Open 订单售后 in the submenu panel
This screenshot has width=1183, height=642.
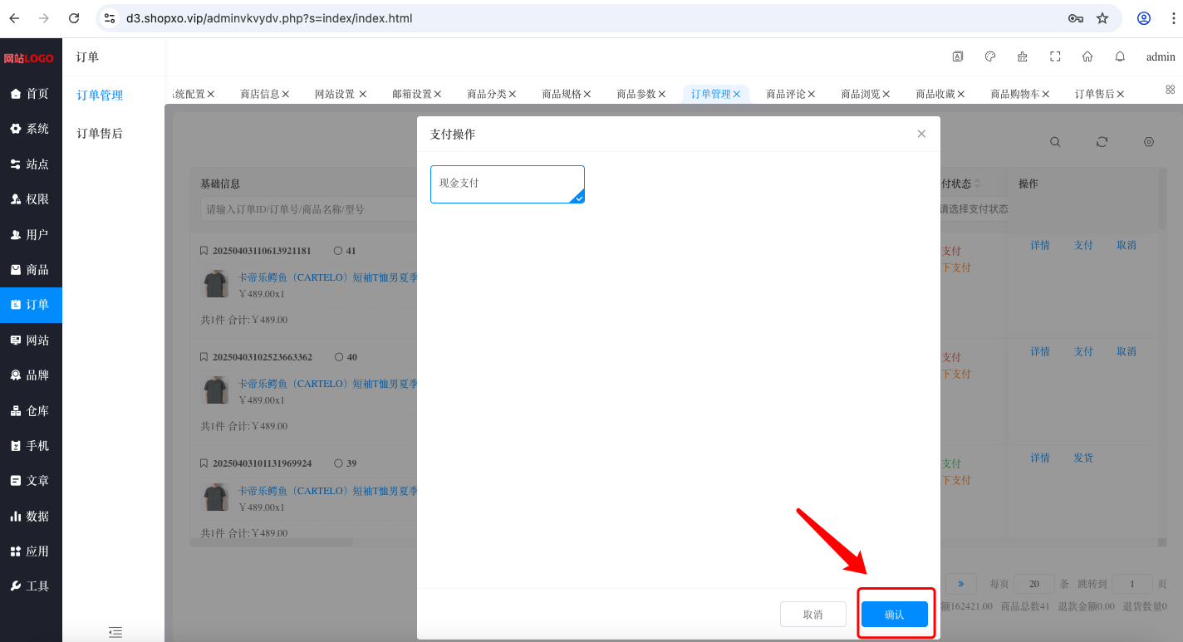[x=100, y=133]
